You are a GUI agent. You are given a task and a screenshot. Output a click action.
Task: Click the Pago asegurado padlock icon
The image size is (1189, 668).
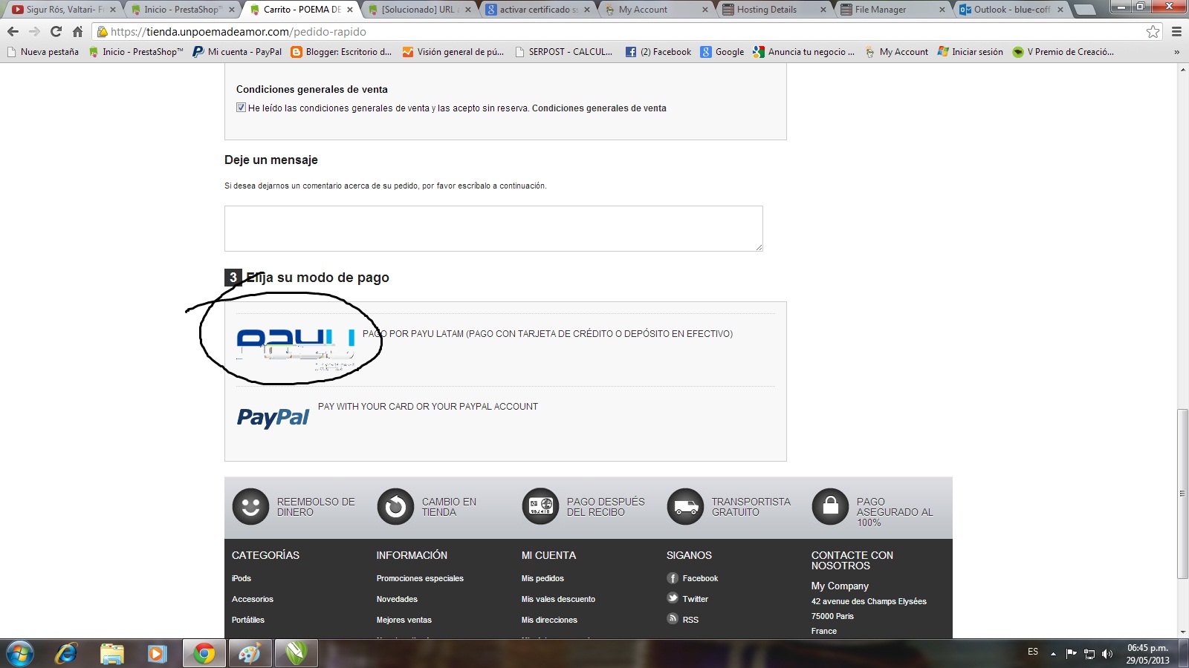point(830,507)
